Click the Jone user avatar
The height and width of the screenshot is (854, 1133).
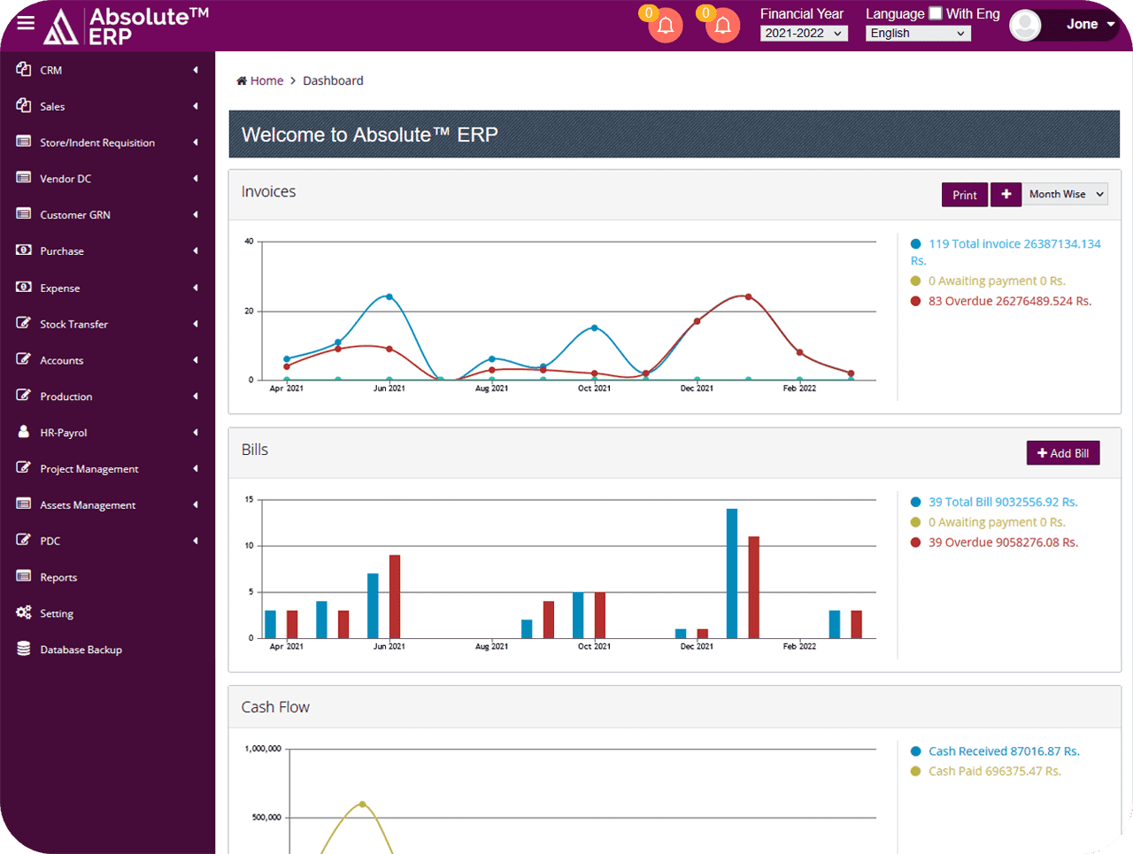1025,26
